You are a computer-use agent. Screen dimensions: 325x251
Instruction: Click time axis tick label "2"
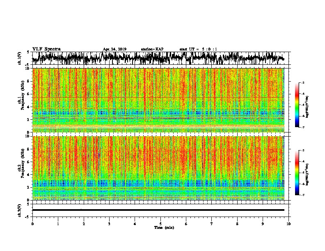coord(84,224)
